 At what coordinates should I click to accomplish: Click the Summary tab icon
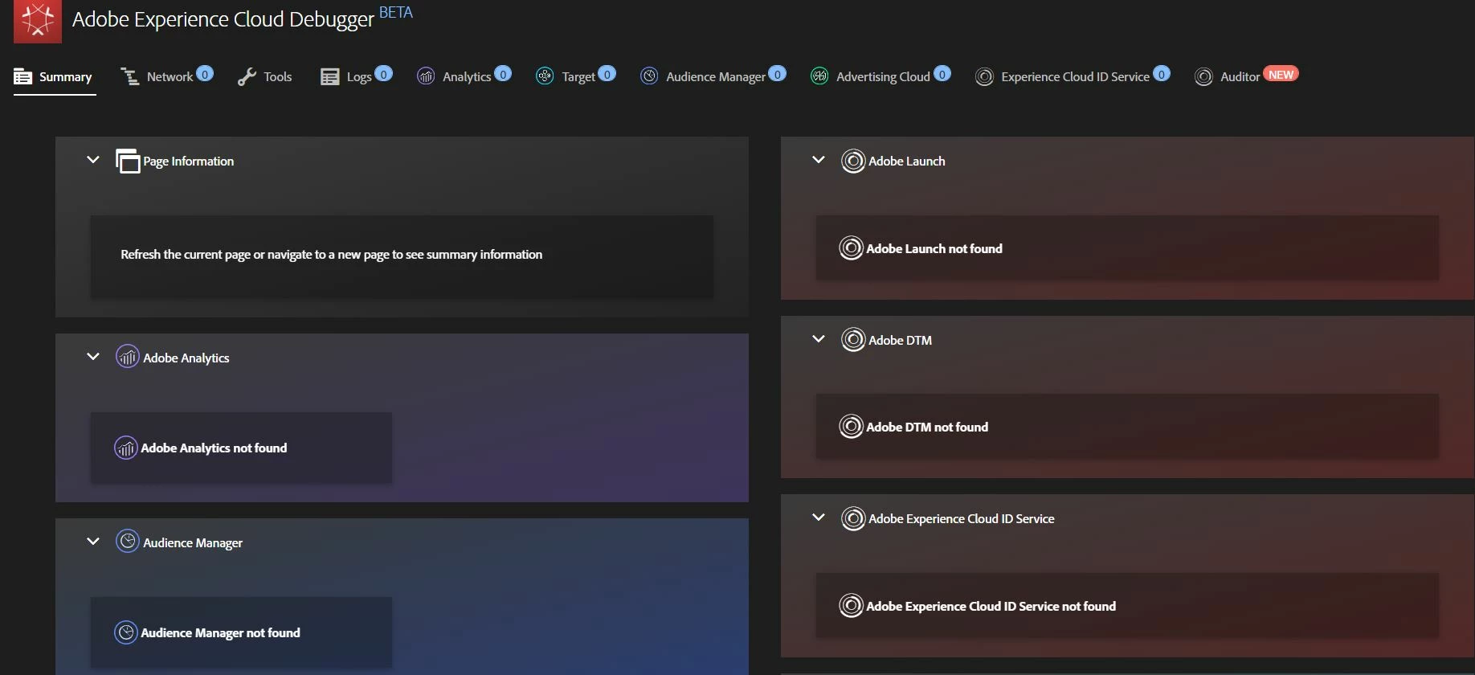point(23,76)
